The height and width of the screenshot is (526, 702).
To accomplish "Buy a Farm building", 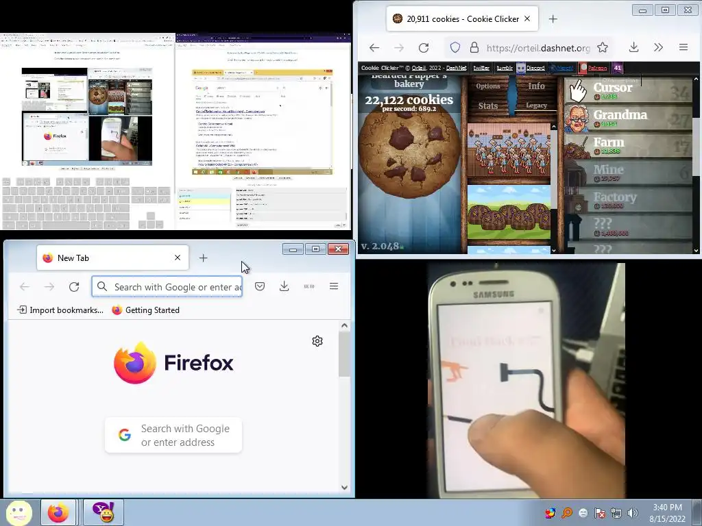I will (x=628, y=145).
